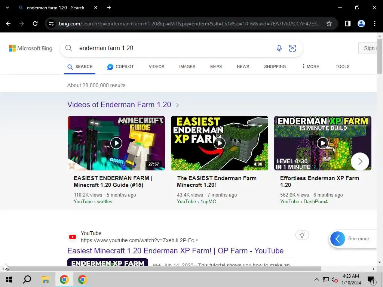Viewport: 383px width, 287px height.
Task: Click the network status tray icon
Action: (x=326, y=280)
